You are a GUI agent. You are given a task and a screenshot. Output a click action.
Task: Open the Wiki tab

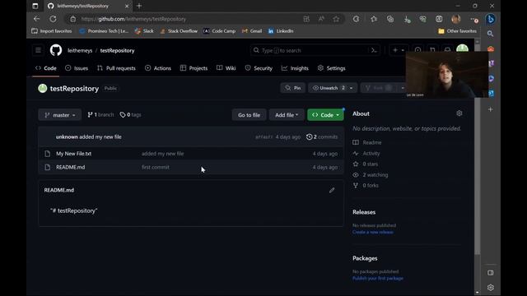[x=226, y=68]
